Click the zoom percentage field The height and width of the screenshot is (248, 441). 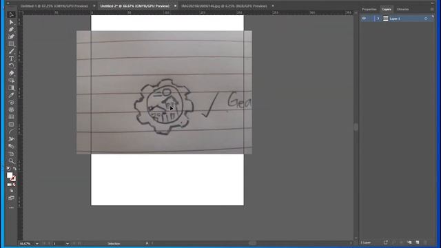tap(26, 243)
